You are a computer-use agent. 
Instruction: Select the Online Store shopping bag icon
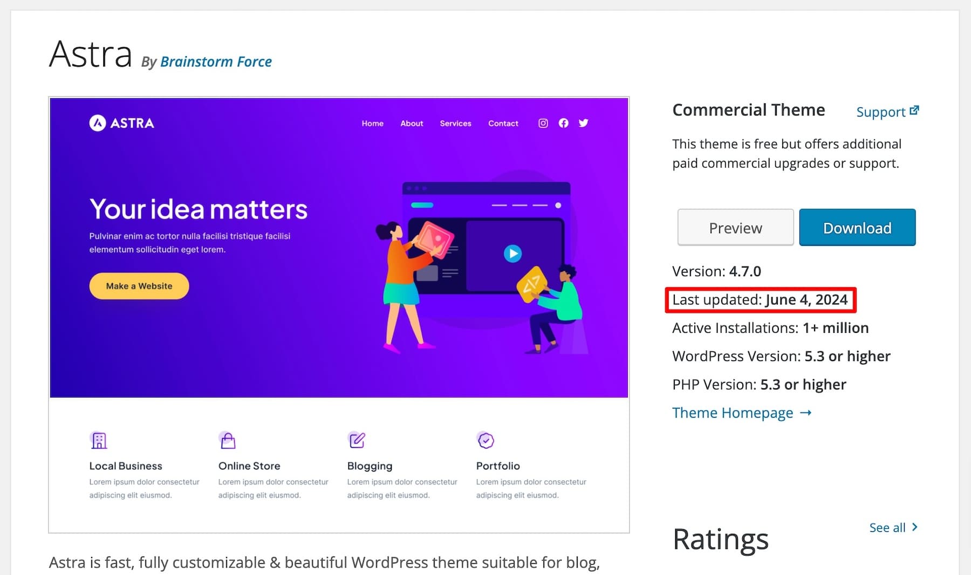[227, 440]
